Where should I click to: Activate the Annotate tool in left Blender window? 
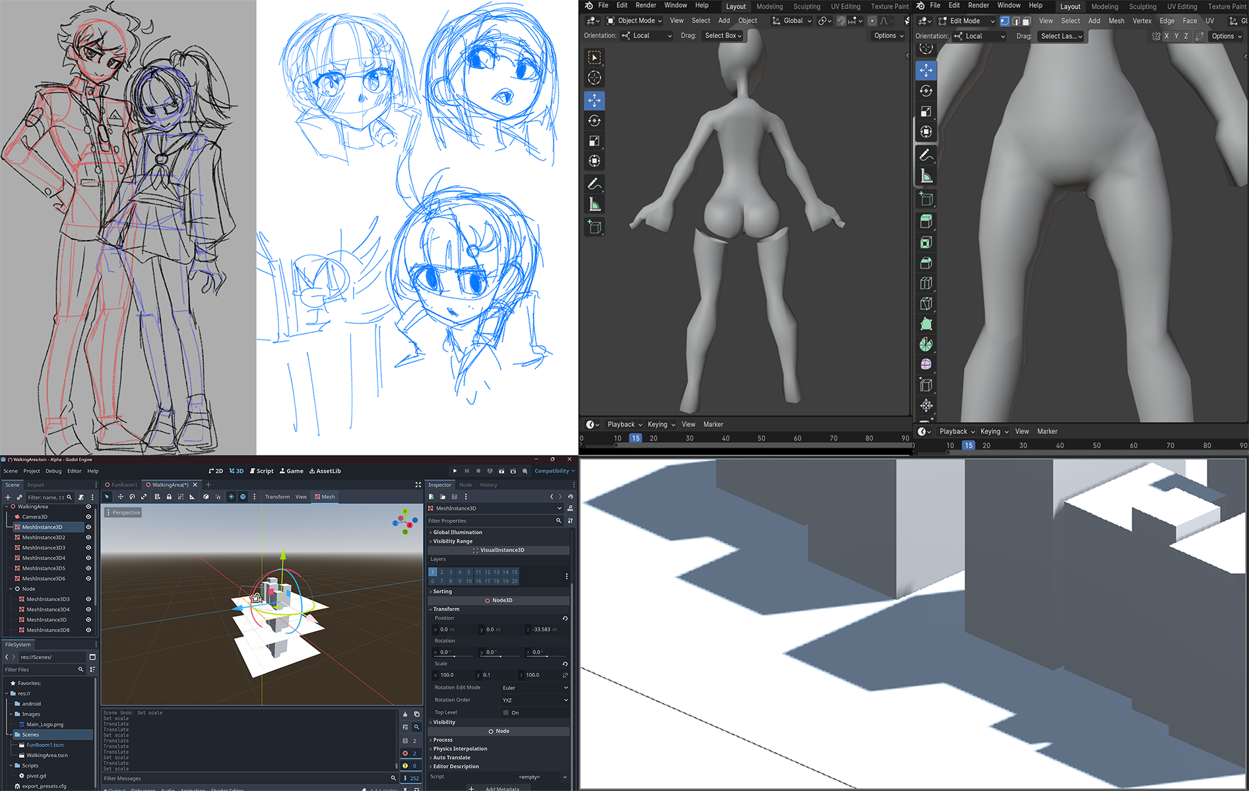(594, 184)
